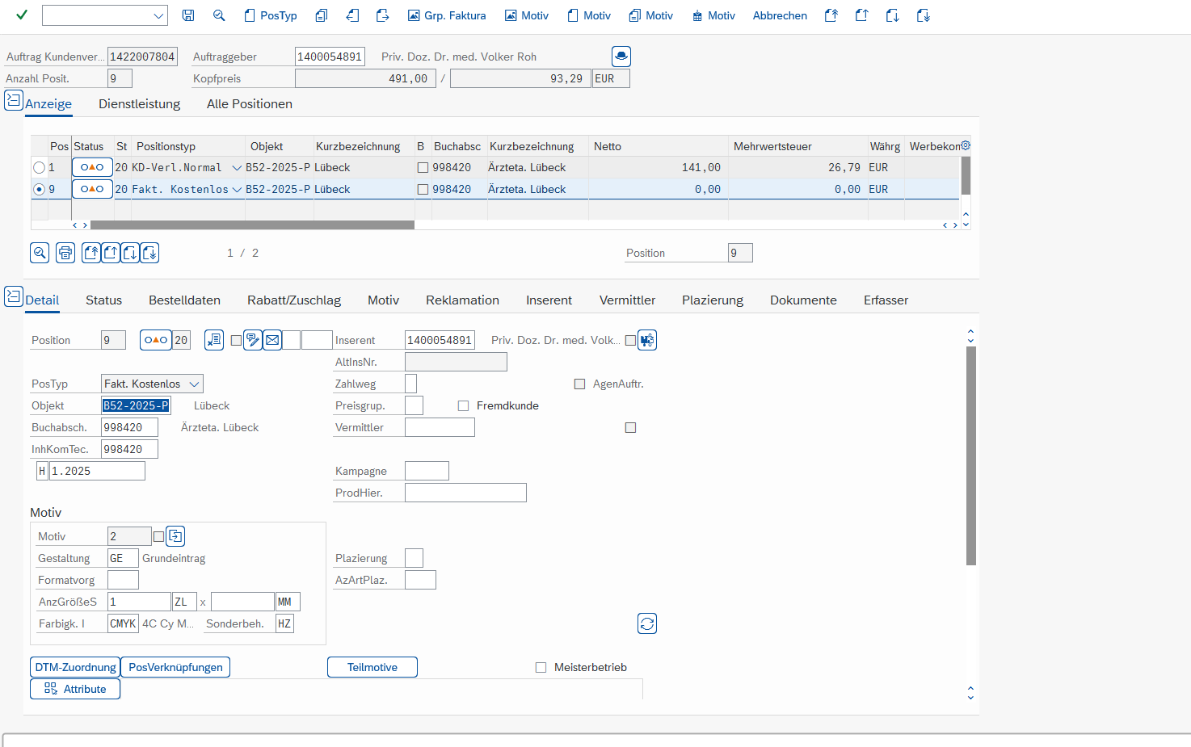The width and height of the screenshot is (1191, 747).
Task: Open the Dokumente tab
Action: tap(803, 300)
